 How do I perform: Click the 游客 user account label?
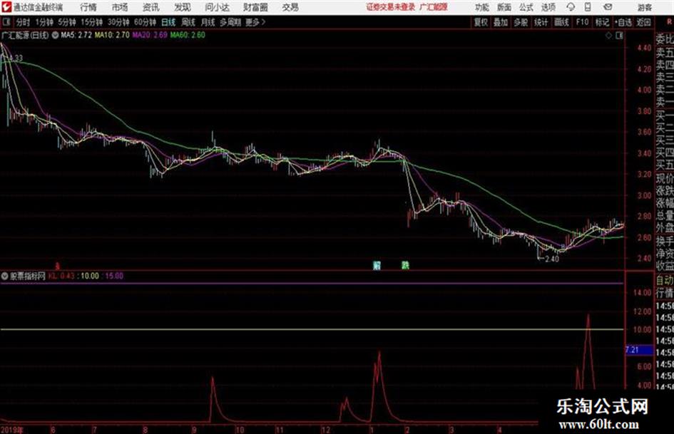(x=644, y=7)
